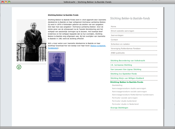The width and height of the screenshot is (175, 129).
Task: Open Stichting Ivo Opstelten Fonds
Action: coord(124,74)
